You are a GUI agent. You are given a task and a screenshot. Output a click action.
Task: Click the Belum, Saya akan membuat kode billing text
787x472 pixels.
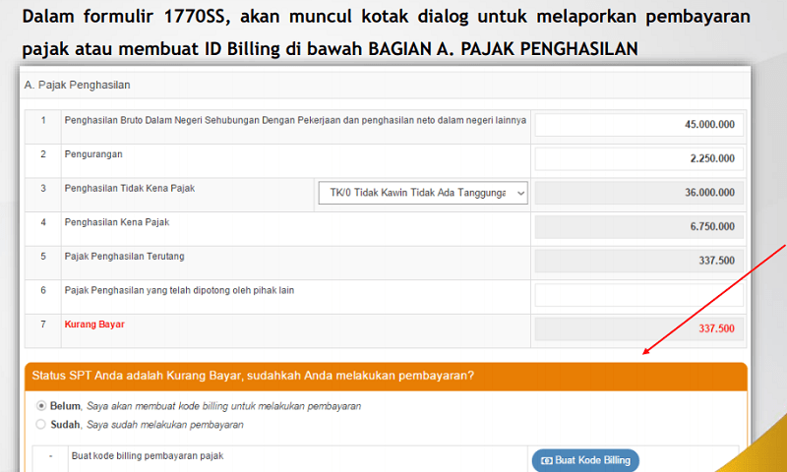[206, 406]
